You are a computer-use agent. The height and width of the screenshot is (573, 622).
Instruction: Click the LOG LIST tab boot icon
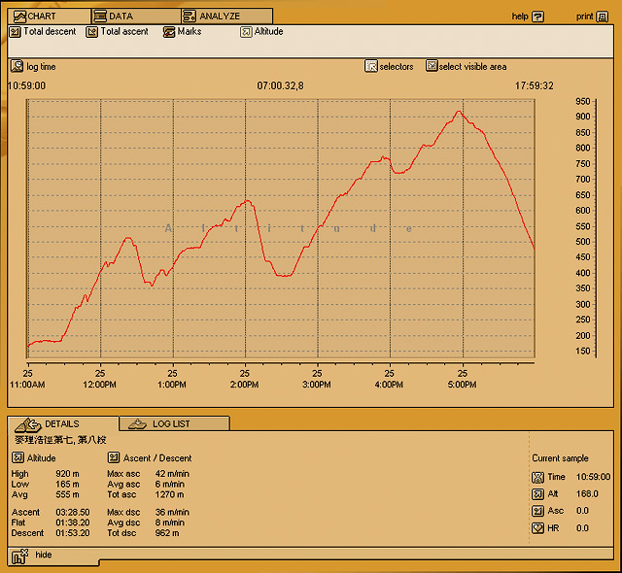(138, 424)
